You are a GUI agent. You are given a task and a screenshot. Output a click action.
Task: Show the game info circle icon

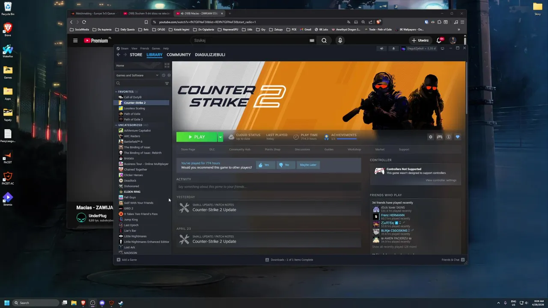449,137
